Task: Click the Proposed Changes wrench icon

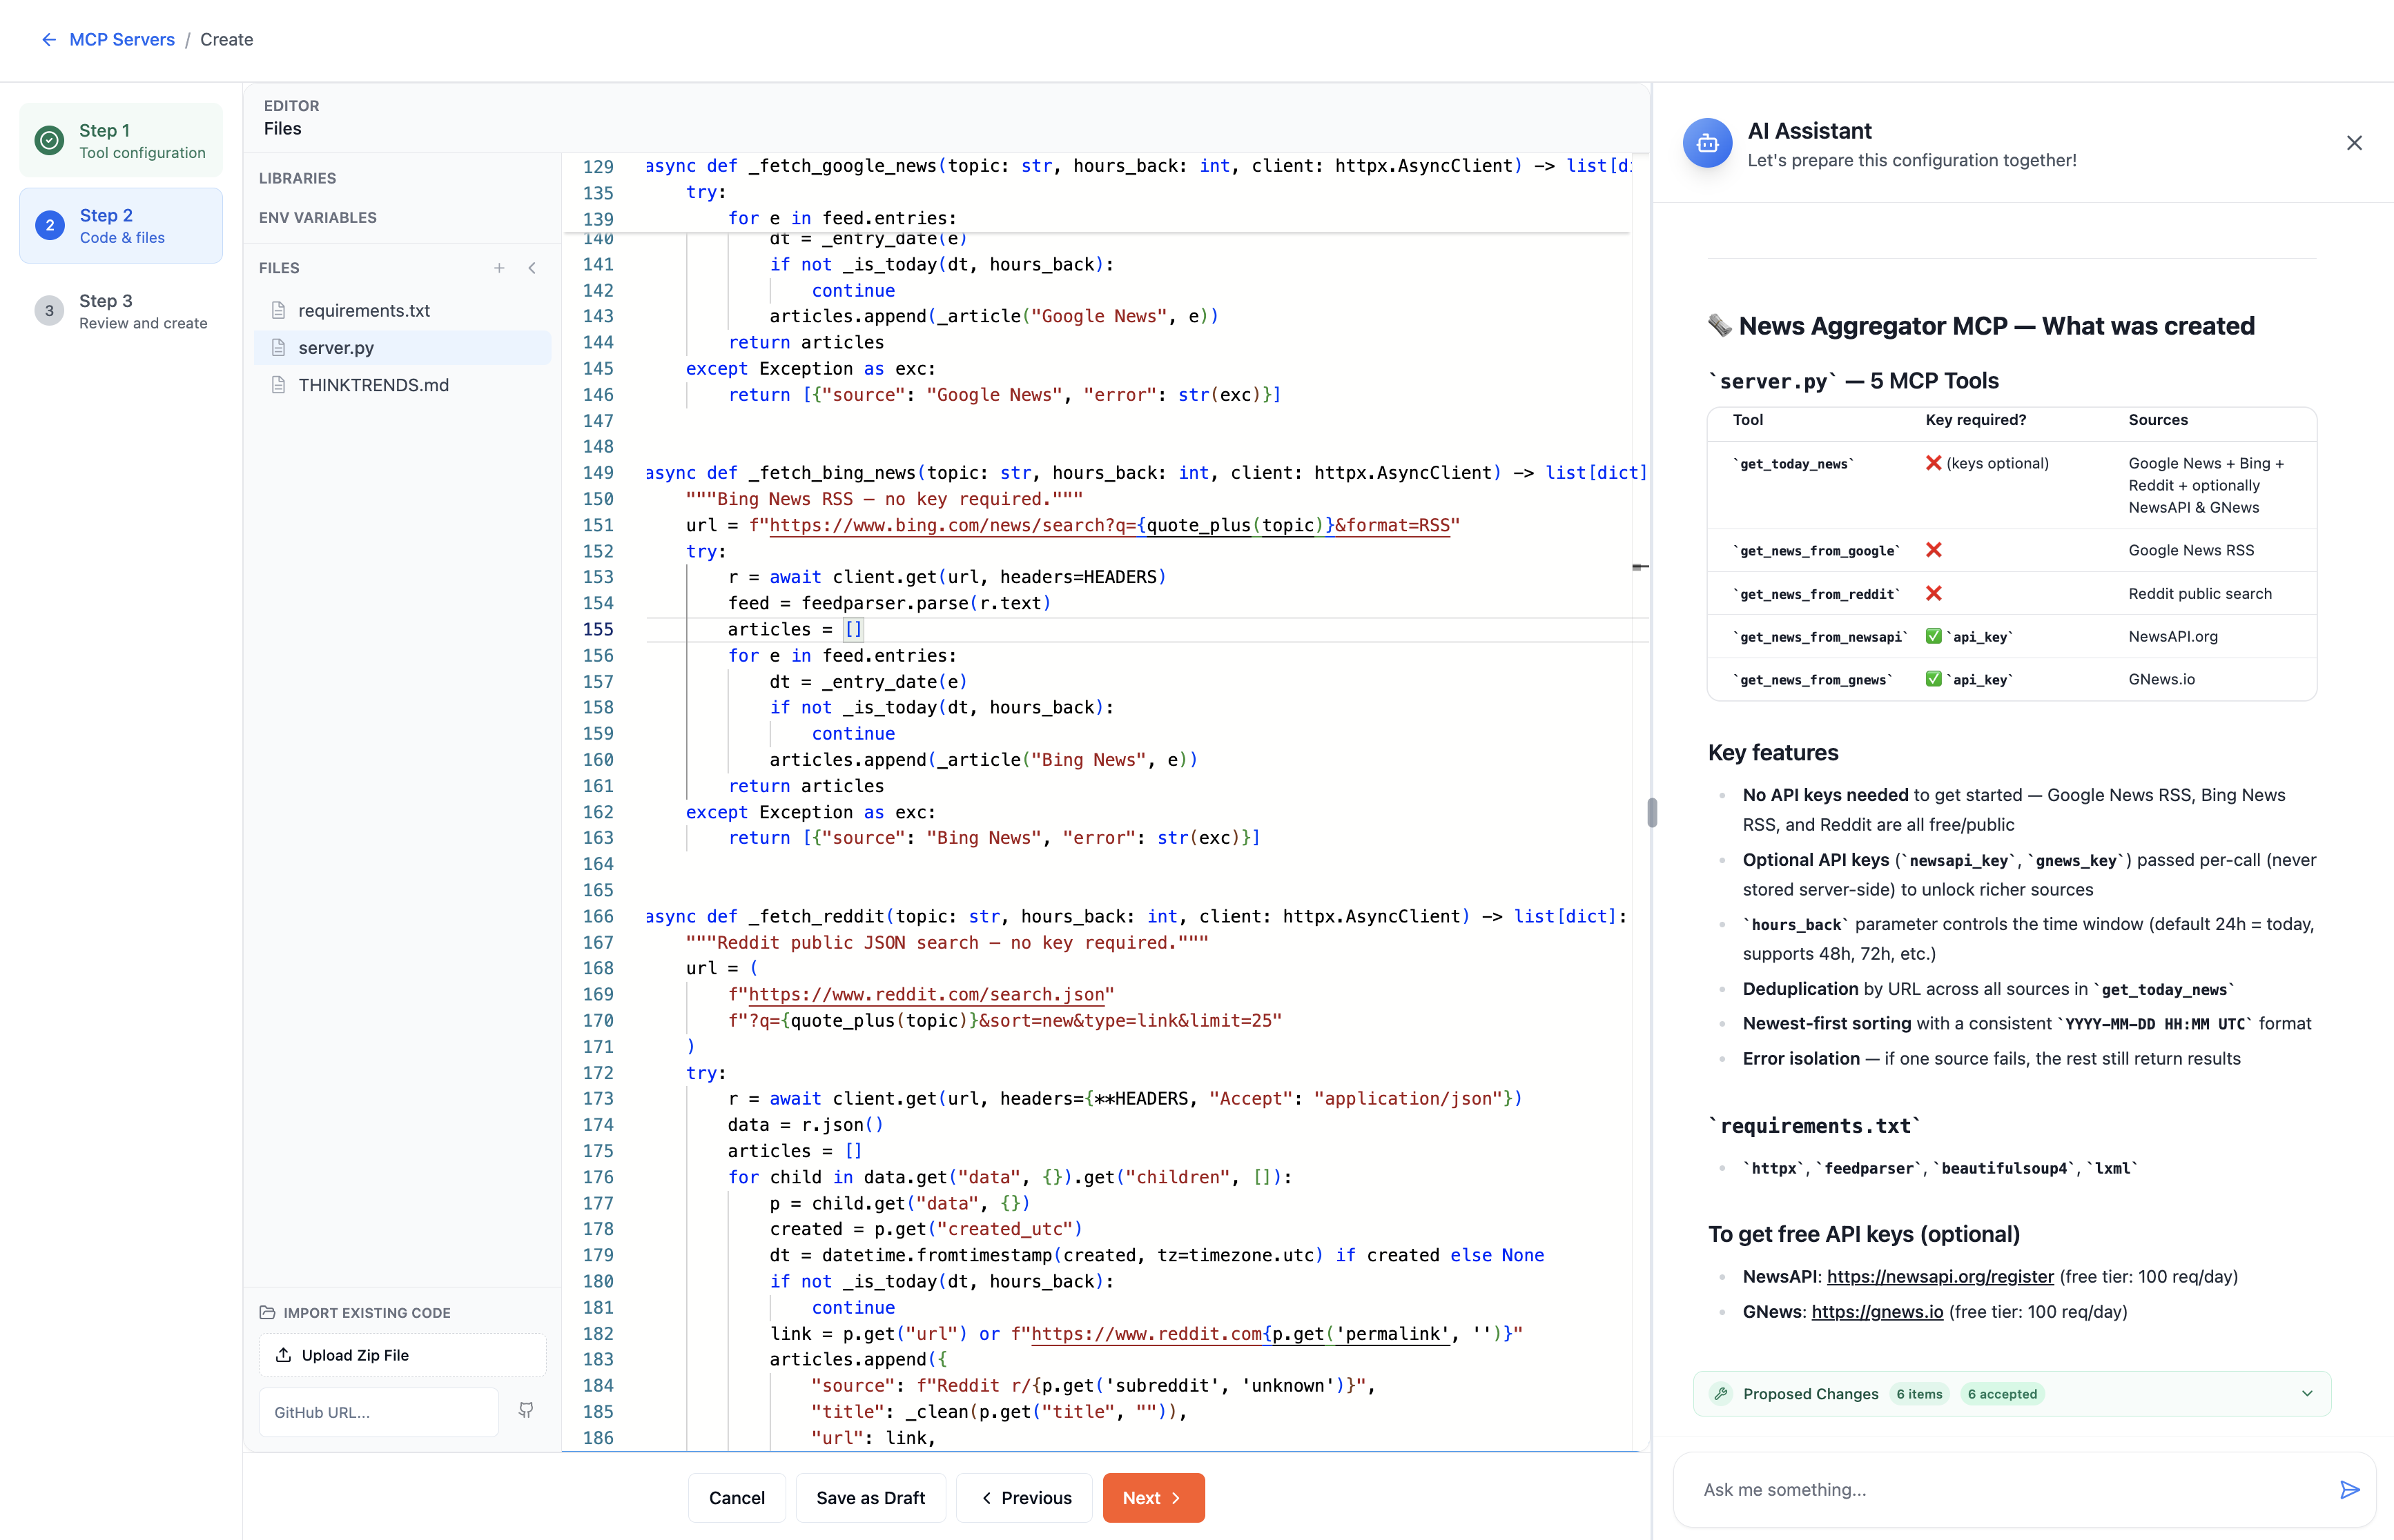Action: pyautogui.click(x=1721, y=1394)
